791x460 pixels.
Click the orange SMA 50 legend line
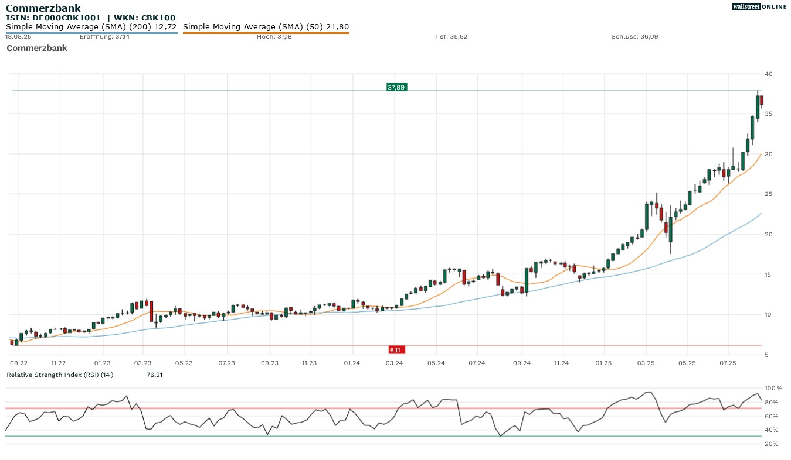click(x=266, y=33)
